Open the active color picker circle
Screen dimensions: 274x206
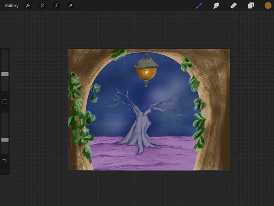268,6
